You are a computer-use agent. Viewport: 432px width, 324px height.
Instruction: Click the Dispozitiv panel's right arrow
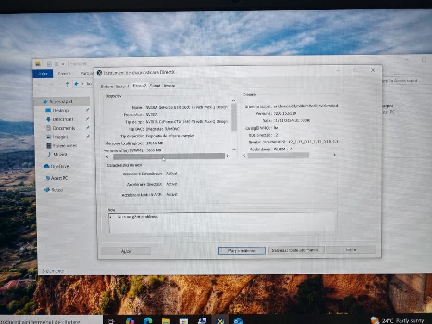pyautogui.click(x=227, y=156)
